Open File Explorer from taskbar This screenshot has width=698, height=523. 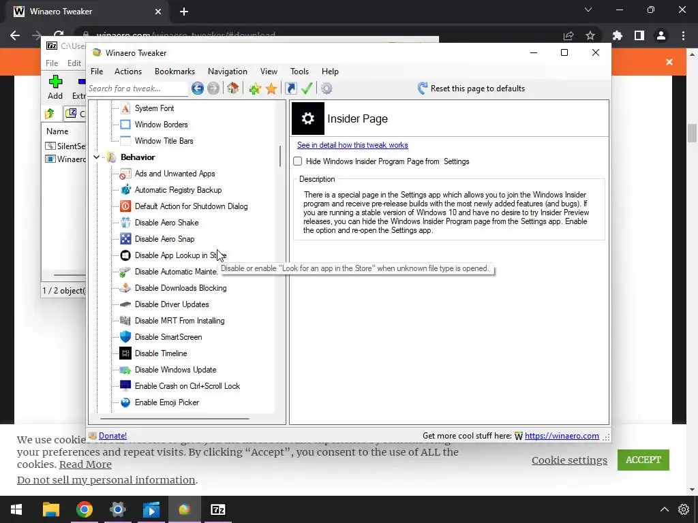(50, 509)
